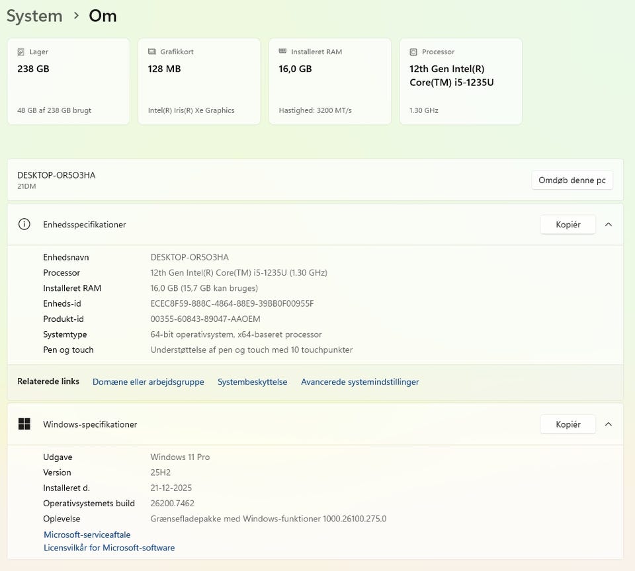Collapse the Enhedsspecifikationer section chevron

coord(609,224)
